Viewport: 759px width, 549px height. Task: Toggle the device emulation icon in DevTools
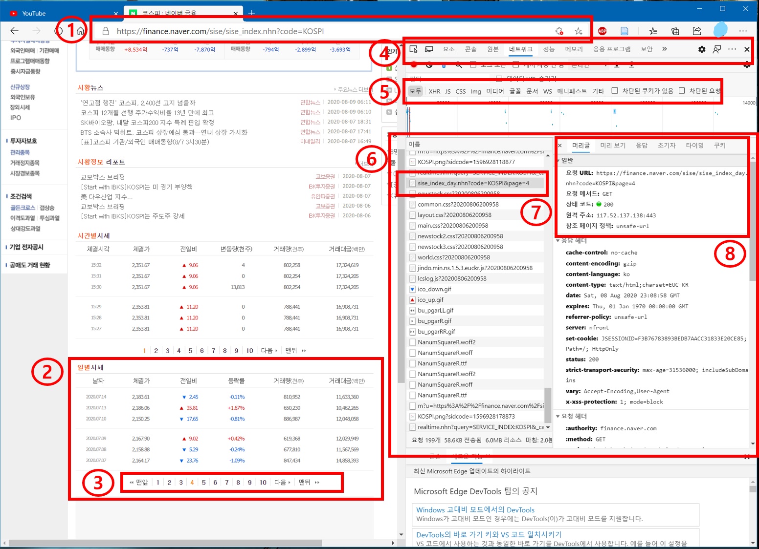point(429,49)
